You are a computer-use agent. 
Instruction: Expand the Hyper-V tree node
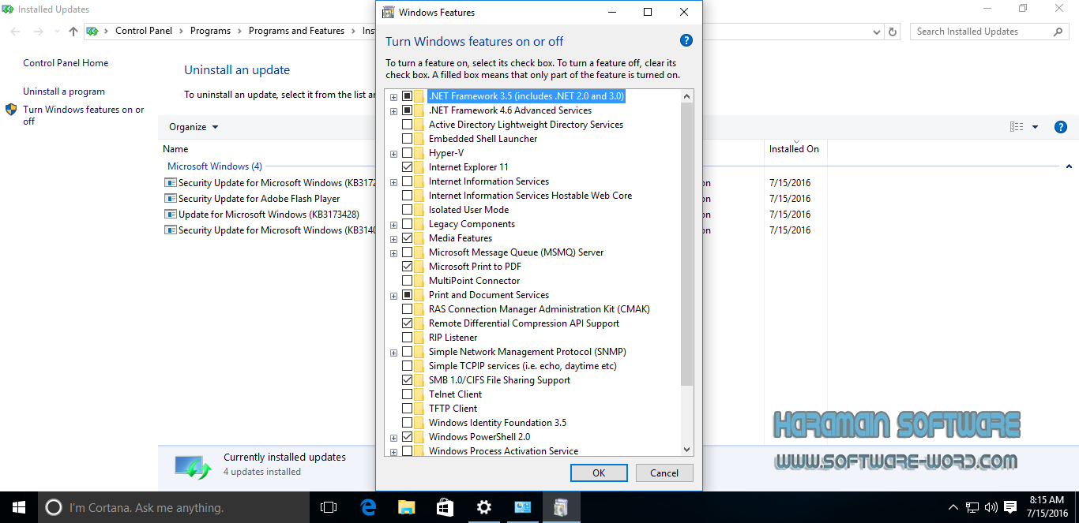click(393, 154)
